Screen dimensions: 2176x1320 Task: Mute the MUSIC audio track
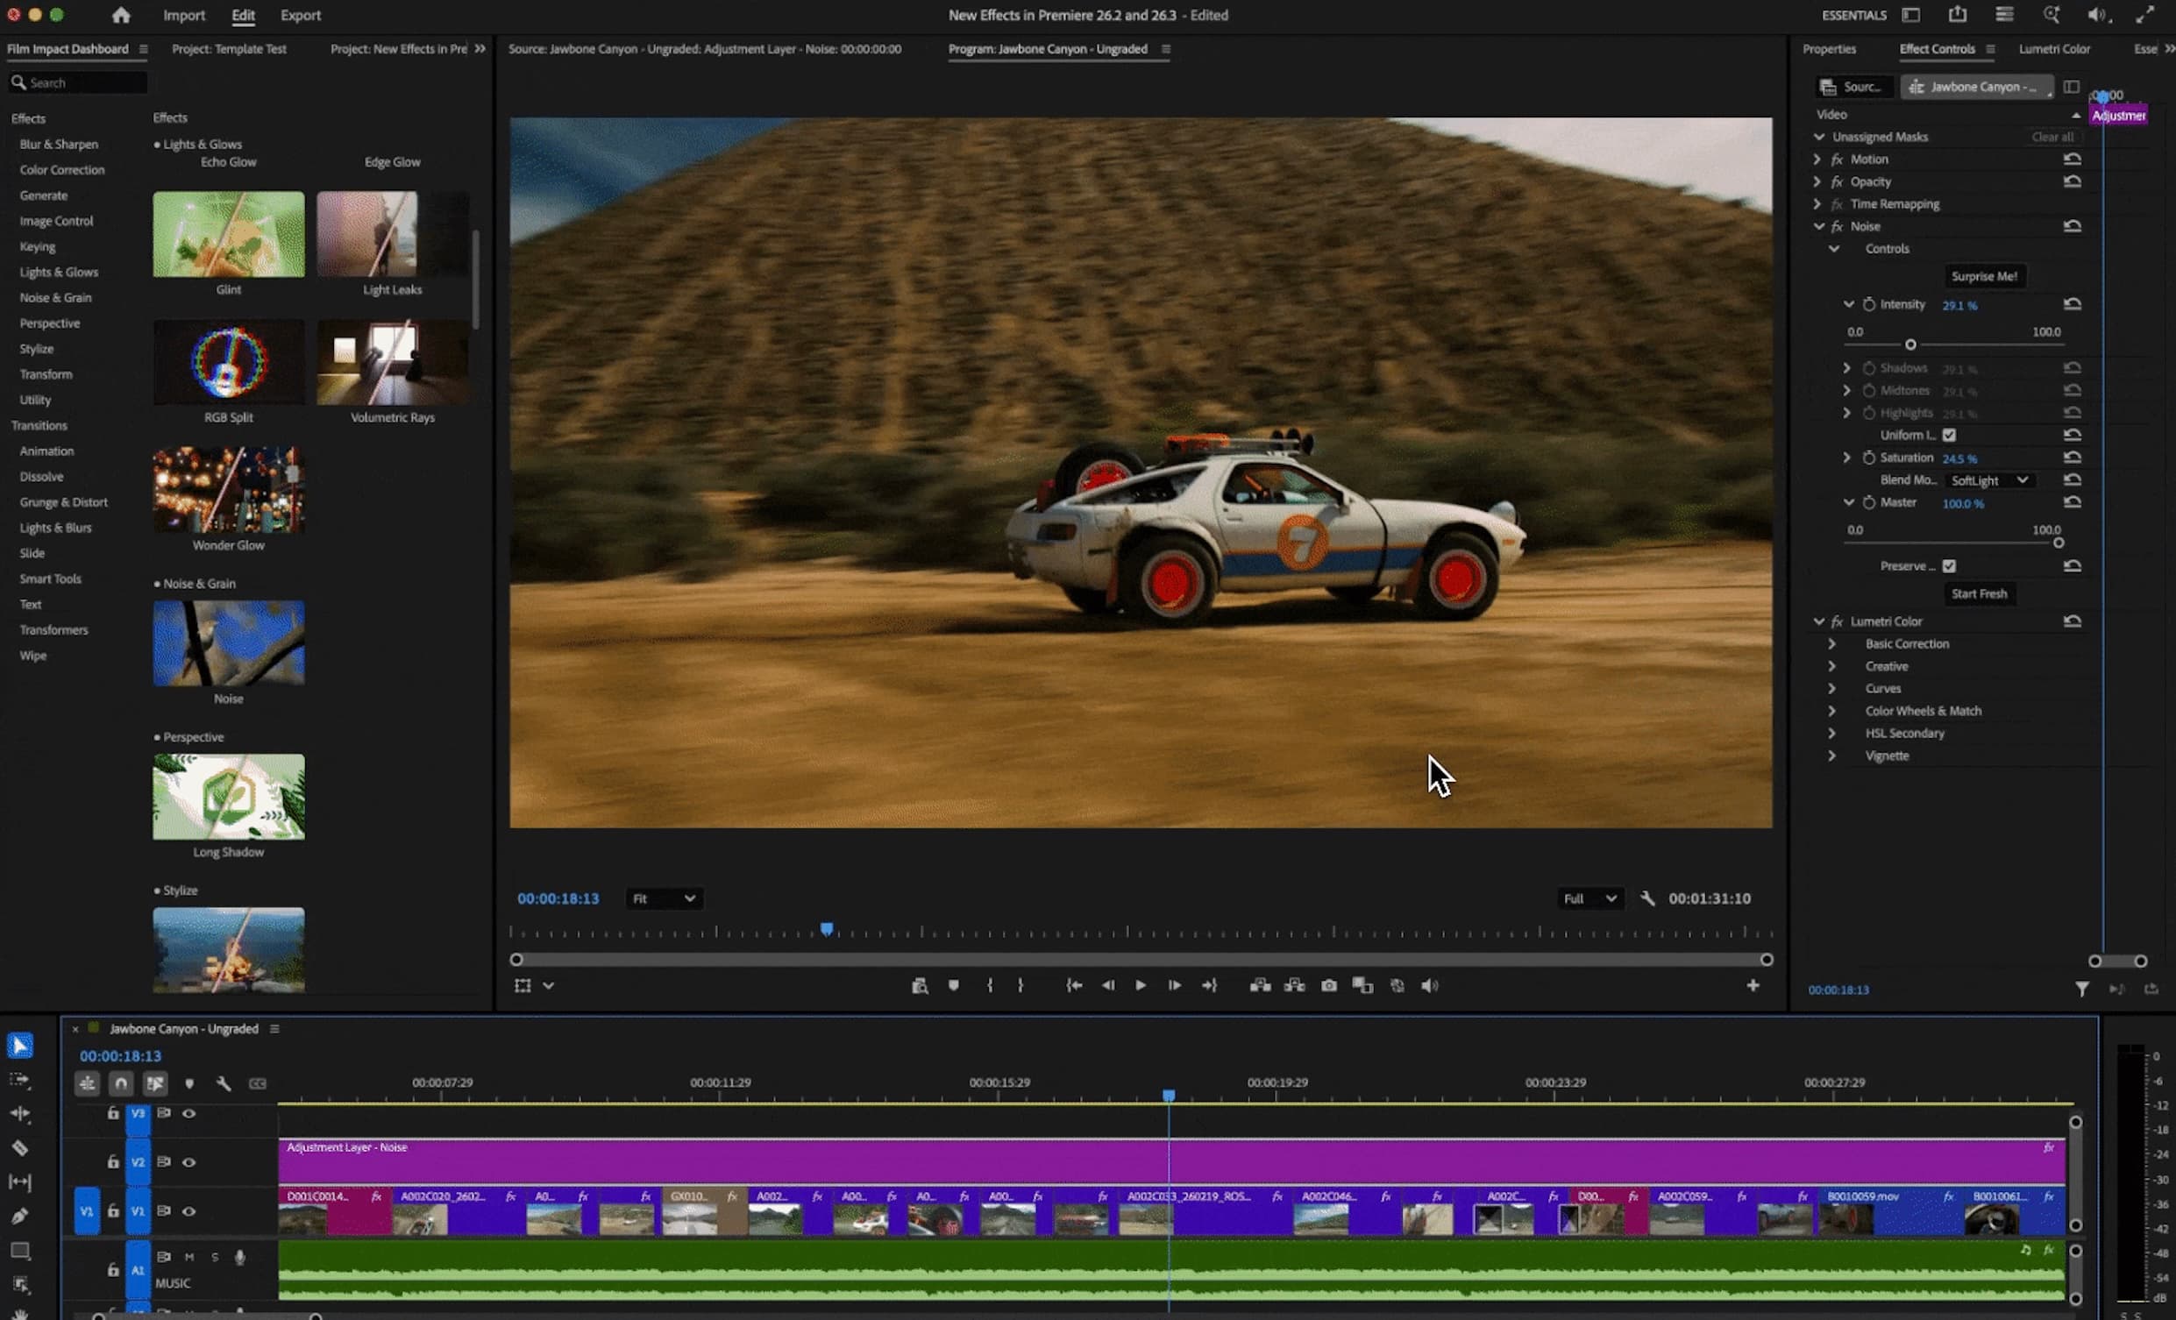[x=189, y=1256]
